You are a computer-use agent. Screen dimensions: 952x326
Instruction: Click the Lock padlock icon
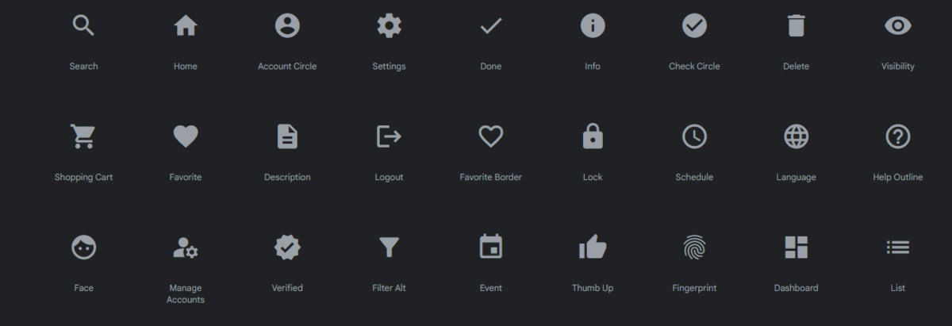tap(593, 136)
